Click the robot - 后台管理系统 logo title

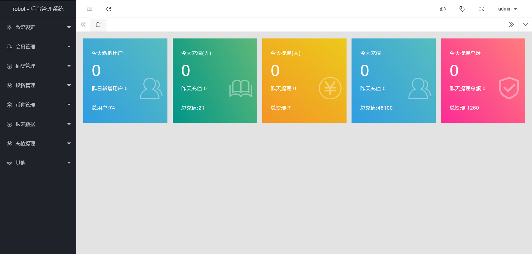[x=38, y=9]
